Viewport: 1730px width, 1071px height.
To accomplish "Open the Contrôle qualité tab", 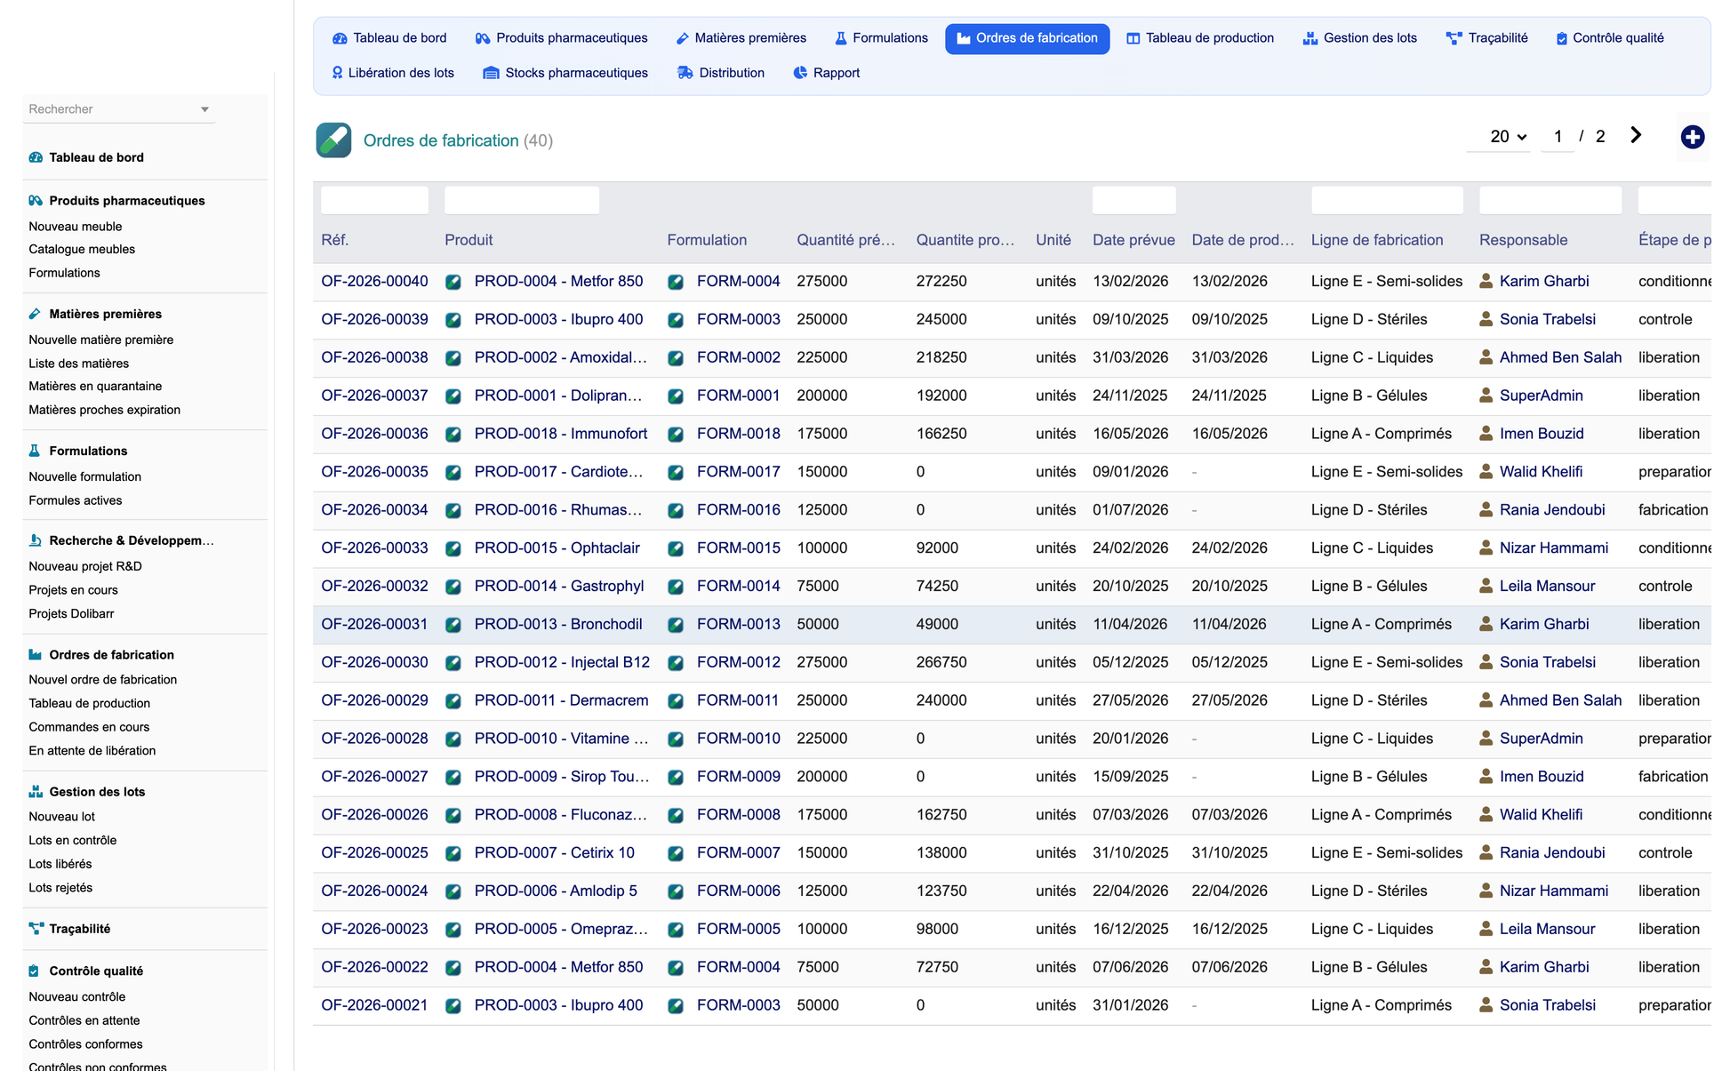I will (1610, 38).
